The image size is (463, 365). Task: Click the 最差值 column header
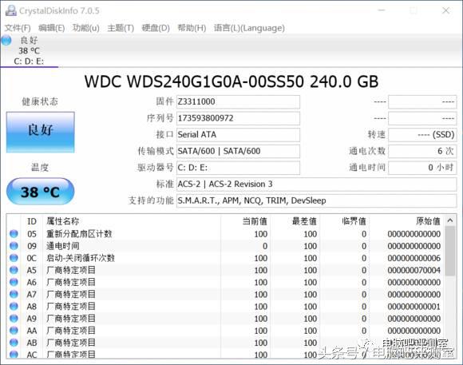point(295,221)
